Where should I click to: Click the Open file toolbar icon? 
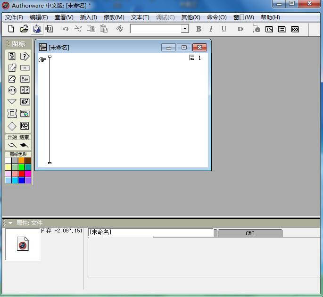[24, 29]
